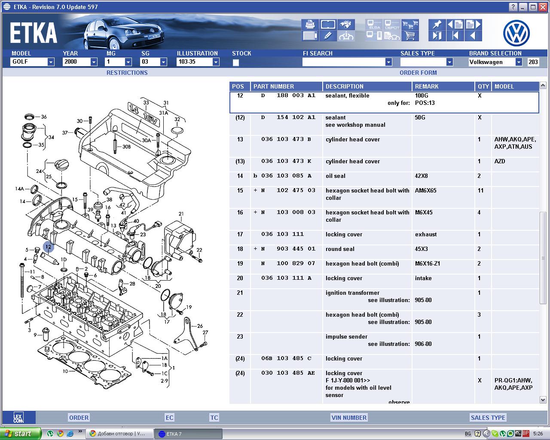The height and width of the screenshot is (440, 550).
Task: Click the list view icon under printer
Action: pos(309,36)
